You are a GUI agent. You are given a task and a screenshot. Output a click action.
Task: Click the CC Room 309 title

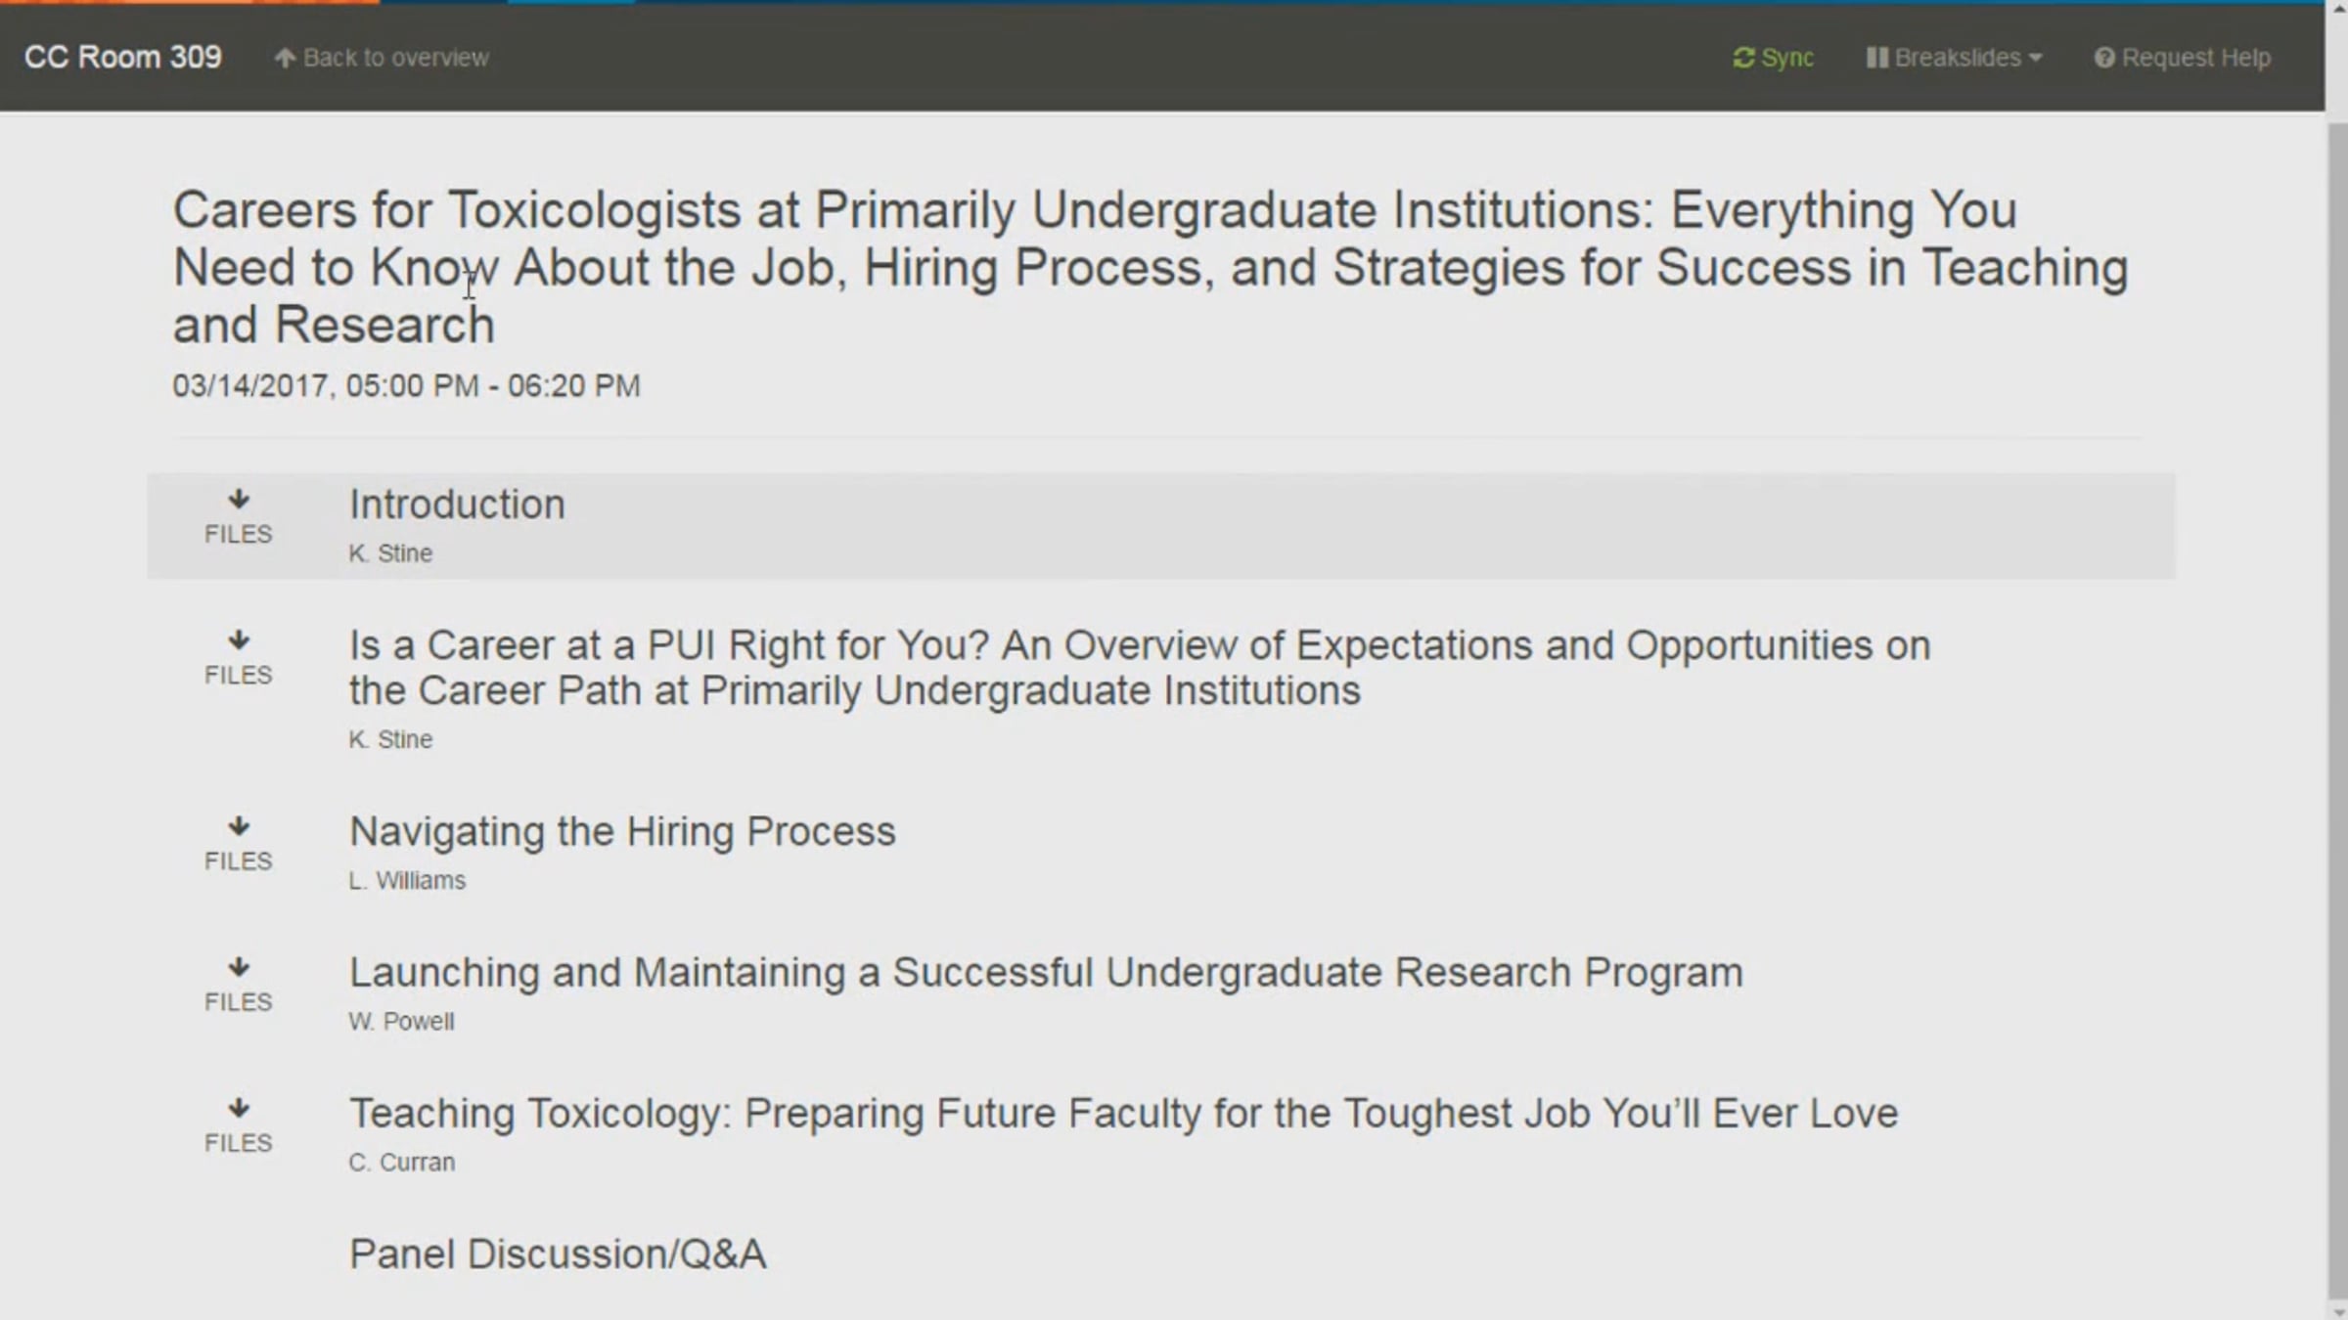click(123, 58)
